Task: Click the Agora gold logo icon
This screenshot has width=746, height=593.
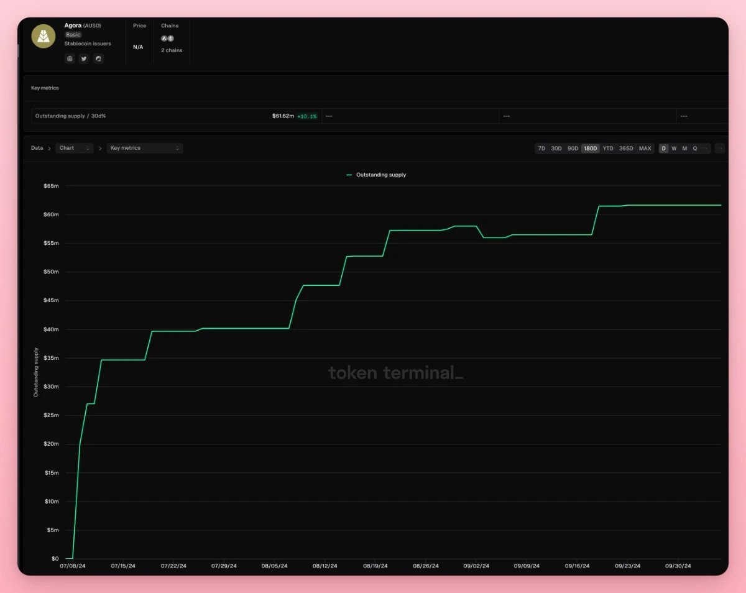Action: [x=44, y=36]
